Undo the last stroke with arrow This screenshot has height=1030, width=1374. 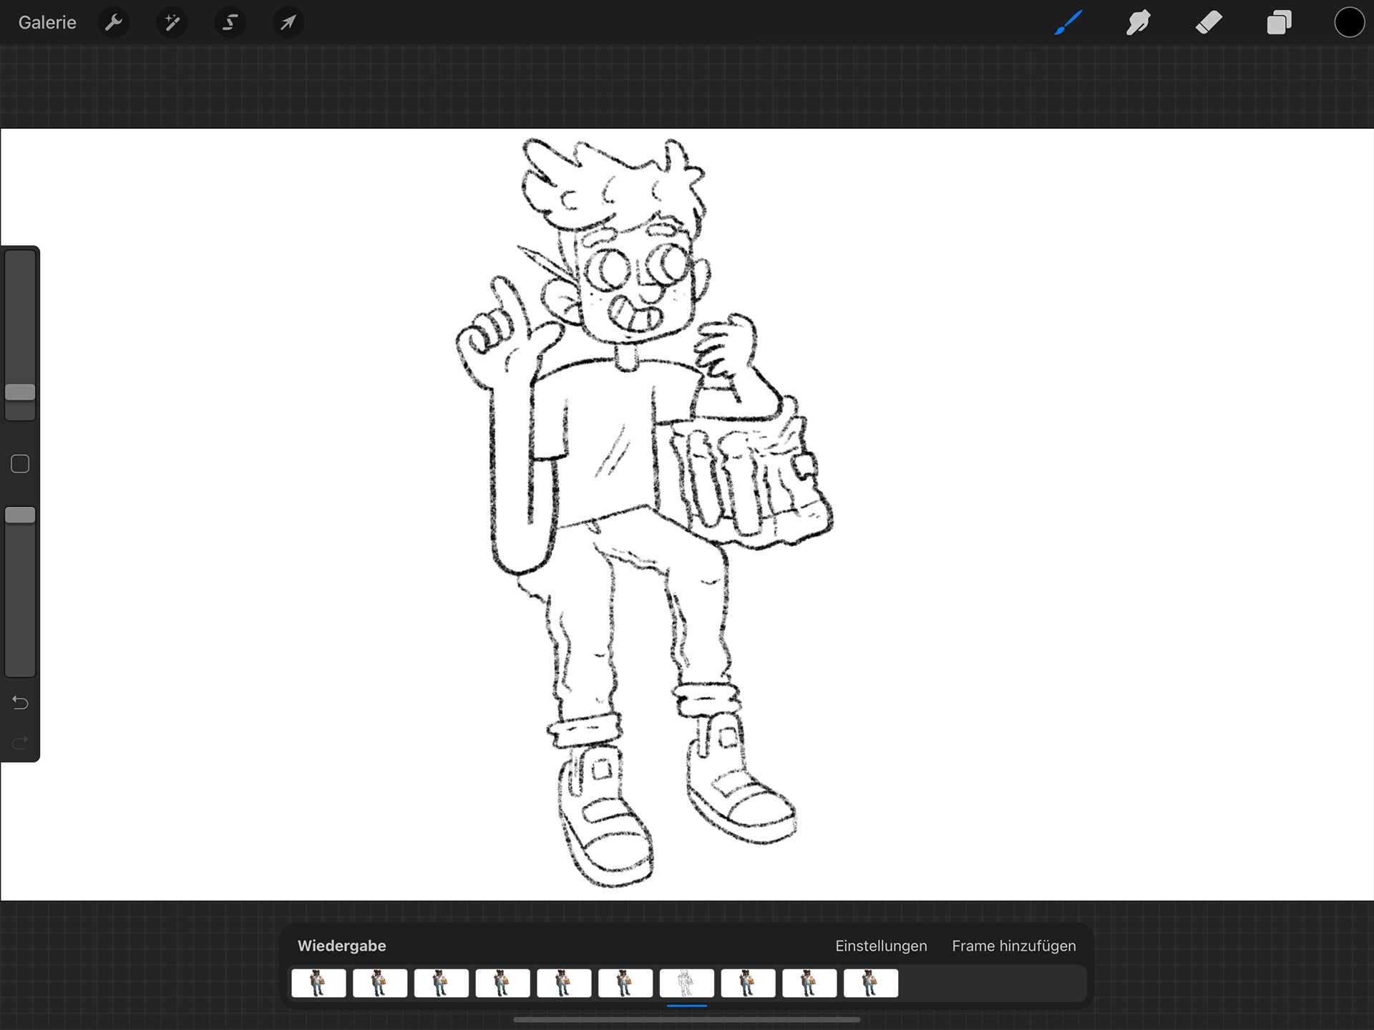tap(20, 702)
